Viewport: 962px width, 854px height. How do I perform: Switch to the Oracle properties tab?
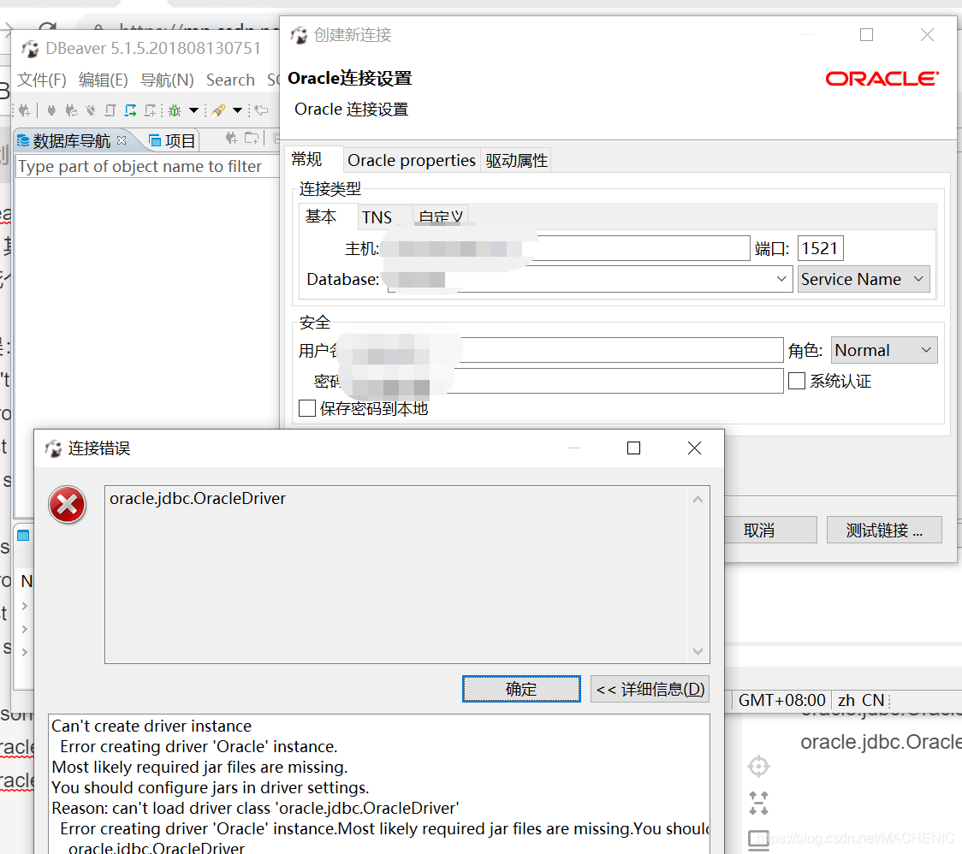411,159
